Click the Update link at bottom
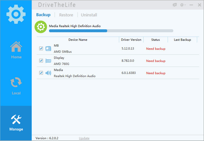204x141 pixels. pos(84,138)
